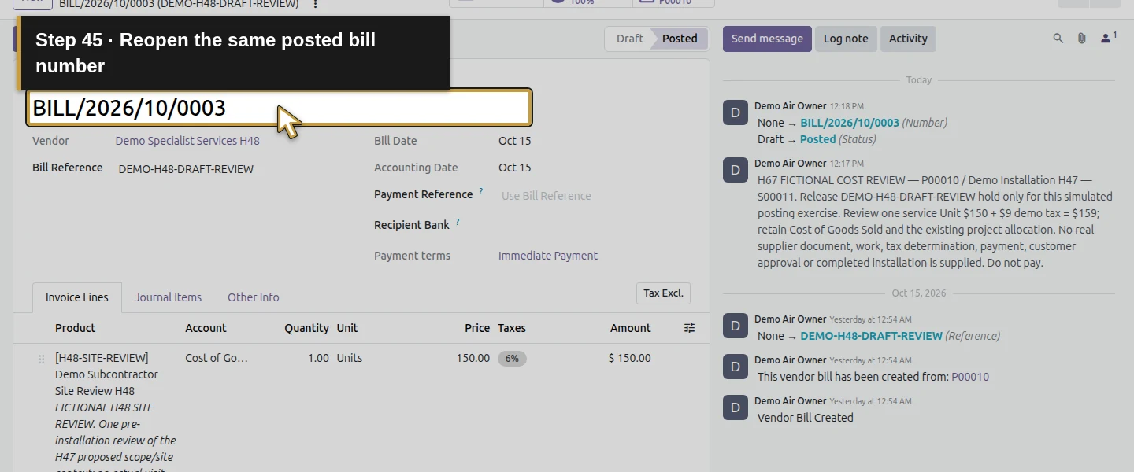Grab the H48-SITE-REVIEW line drag handle
Image resolution: width=1134 pixels, height=472 pixels.
(x=41, y=359)
